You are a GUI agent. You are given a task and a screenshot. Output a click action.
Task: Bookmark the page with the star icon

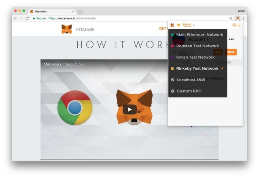(x=231, y=18)
